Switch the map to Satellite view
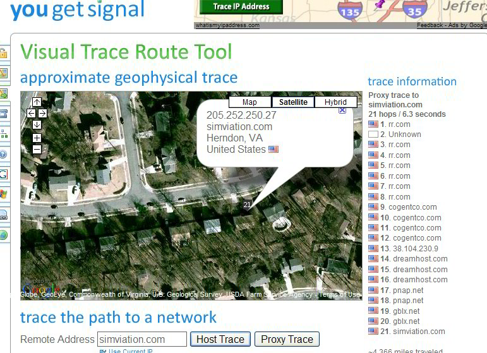The width and height of the screenshot is (487, 353). click(293, 102)
